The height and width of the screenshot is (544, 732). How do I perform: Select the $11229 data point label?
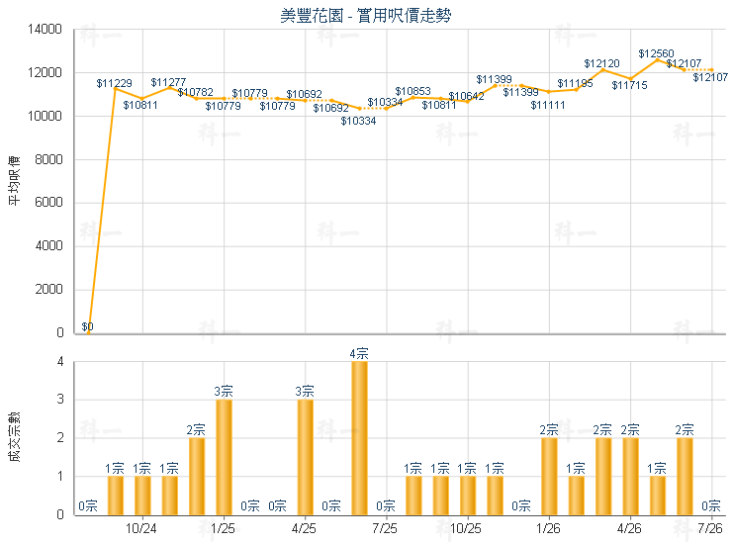[x=115, y=83]
